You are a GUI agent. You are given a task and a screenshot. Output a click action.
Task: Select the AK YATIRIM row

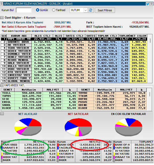tap(74, 45)
